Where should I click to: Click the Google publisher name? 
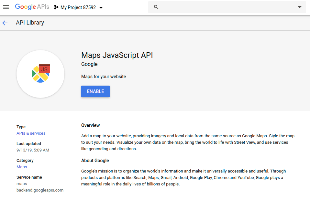pyautogui.click(x=89, y=64)
